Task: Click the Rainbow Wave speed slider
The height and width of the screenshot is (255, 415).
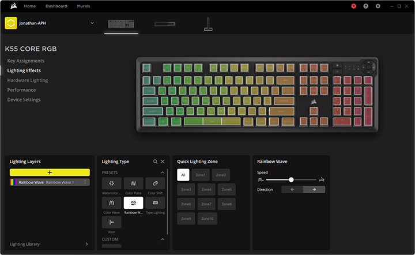Action: point(291,180)
